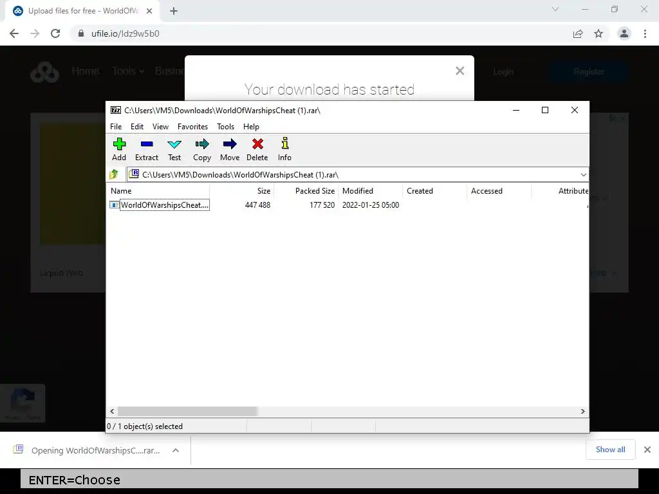Open the Chrome tab search chevron

point(555,9)
